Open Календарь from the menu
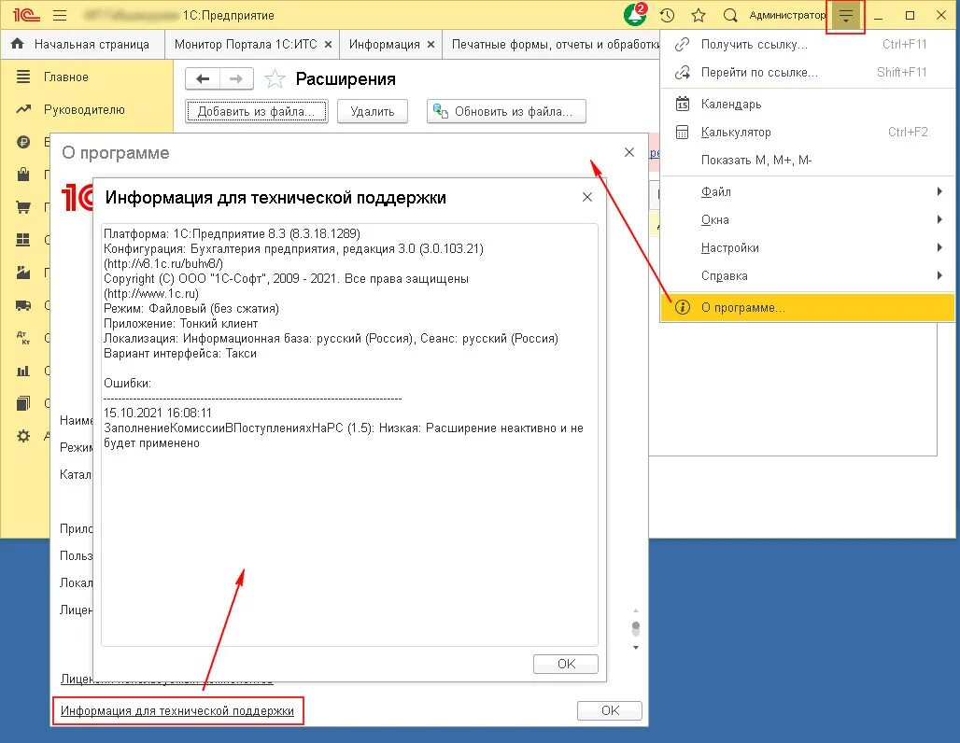The width and height of the screenshot is (960, 743). 808,104
